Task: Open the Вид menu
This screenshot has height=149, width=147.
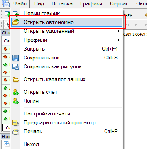Action: pos(39,4)
